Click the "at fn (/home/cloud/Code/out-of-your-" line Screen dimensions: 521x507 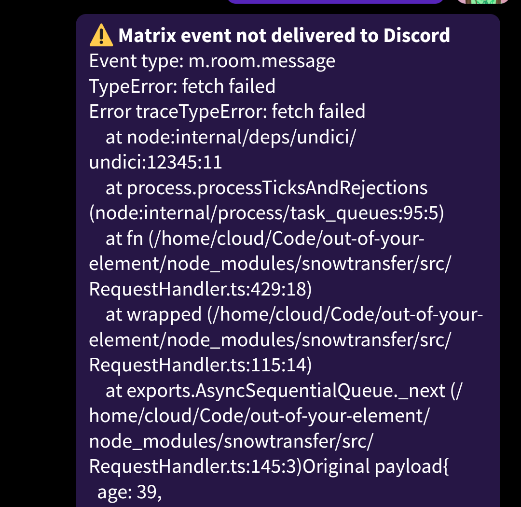(x=266, y=239)
